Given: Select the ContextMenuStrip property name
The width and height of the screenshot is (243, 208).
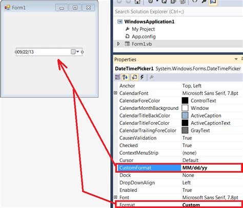Looking at the screenshot, I should click(139, 153).
